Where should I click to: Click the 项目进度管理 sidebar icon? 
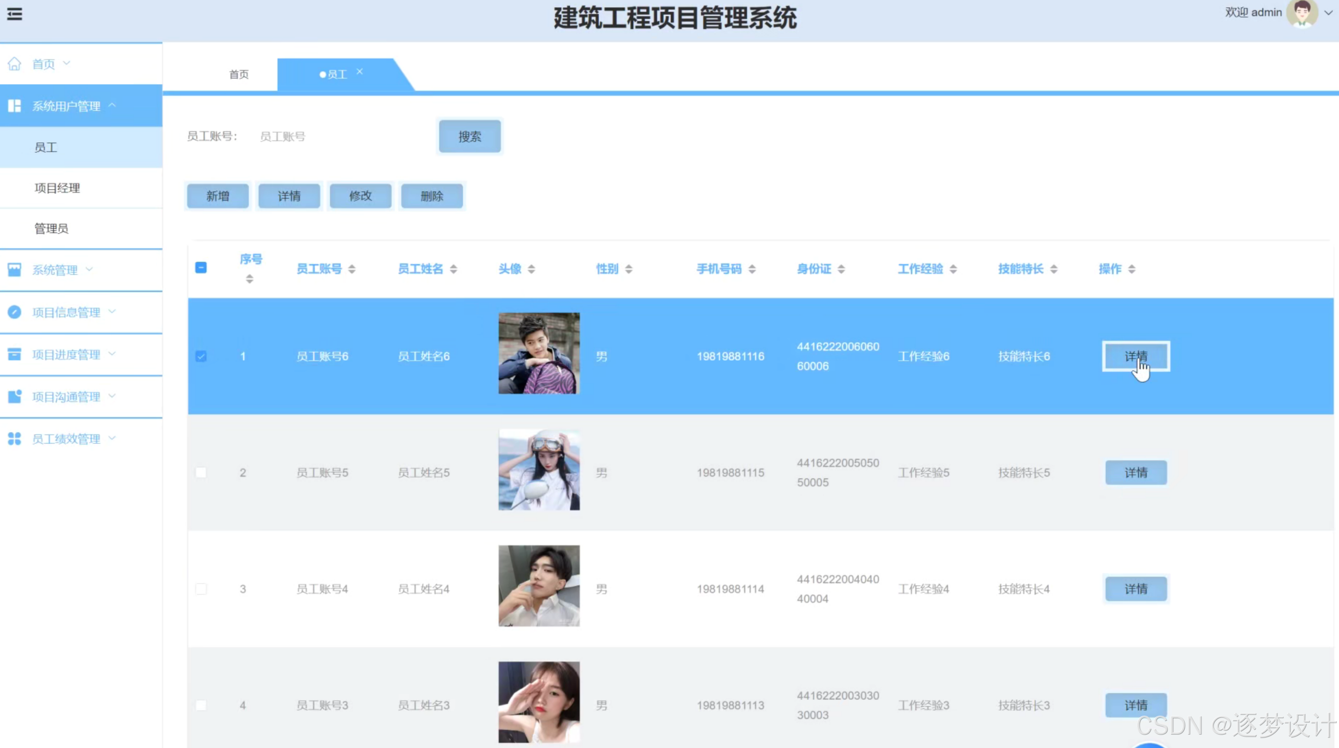14,355
